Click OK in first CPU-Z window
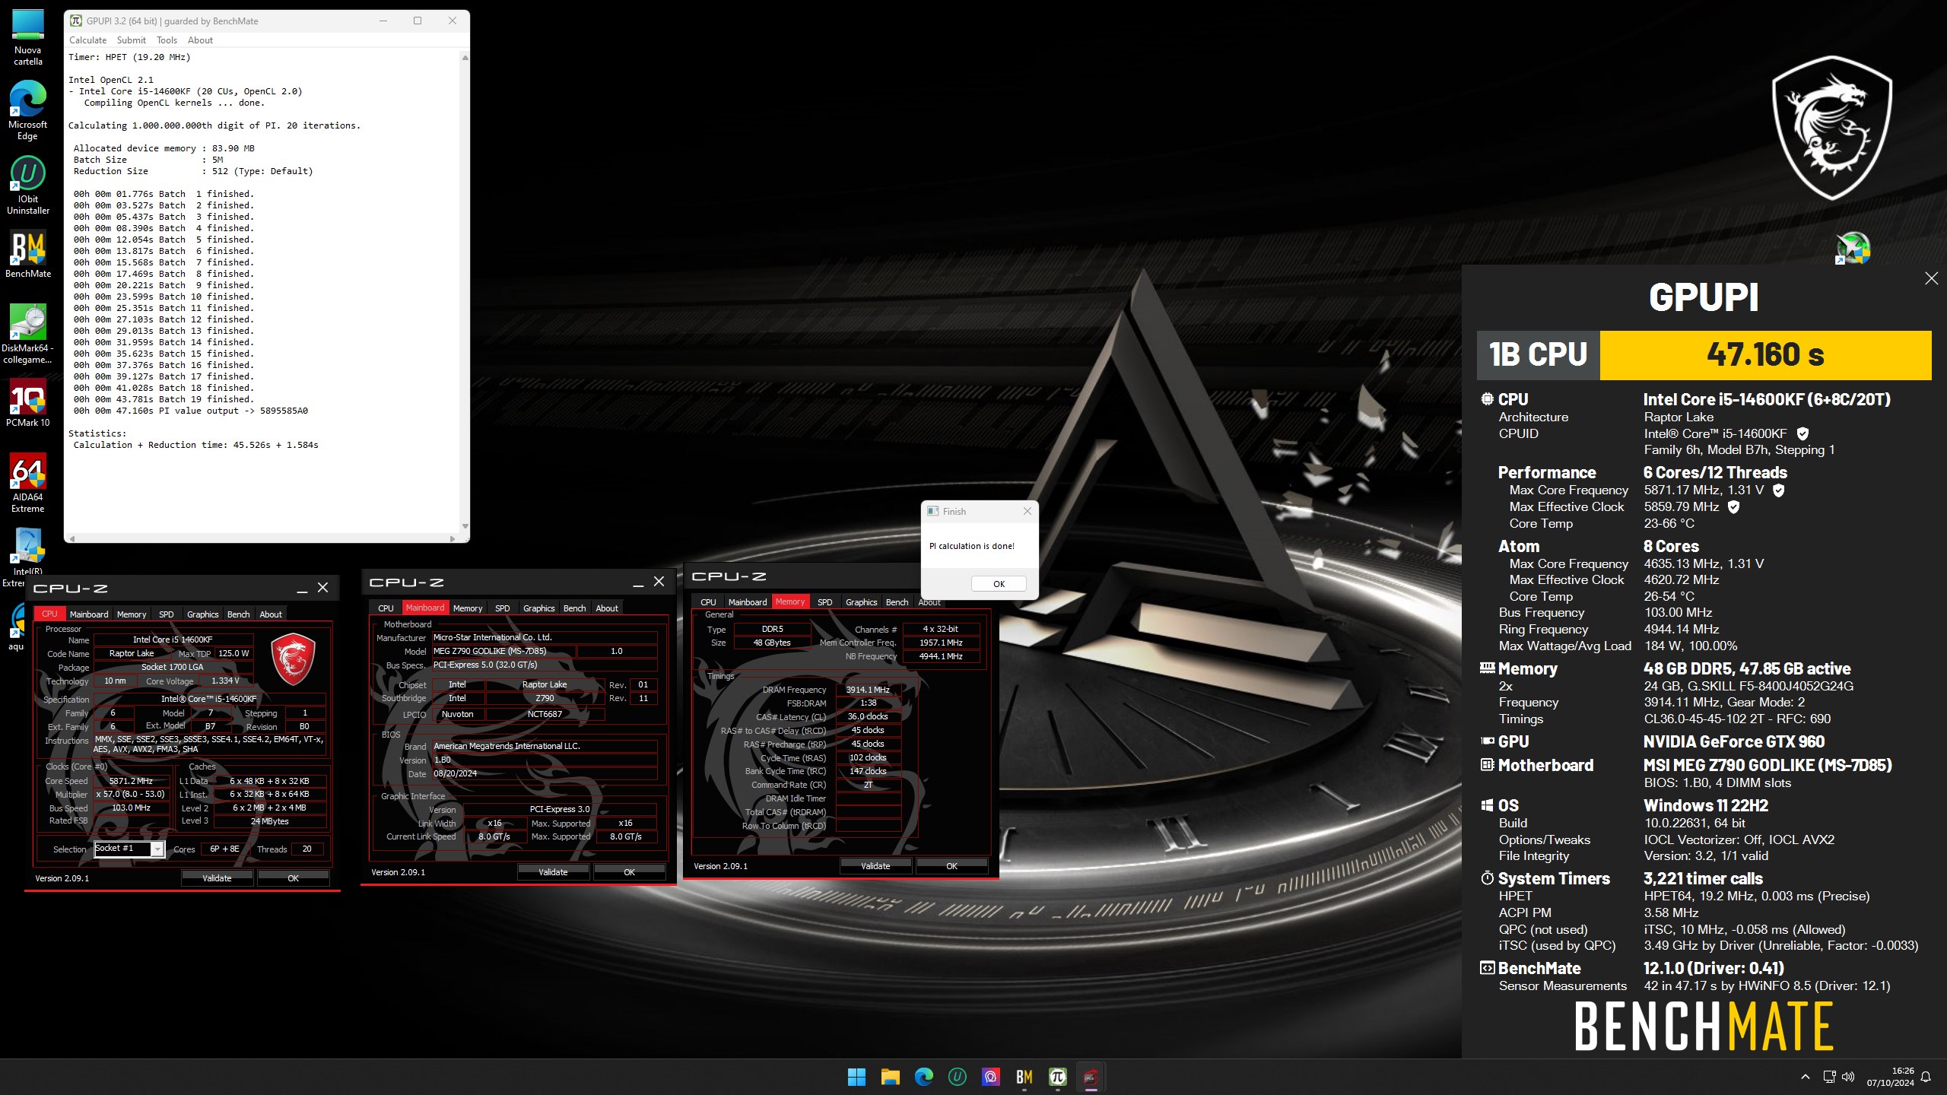Image resolution: width=1947 pixels, height=1095 pixels. coord(293,878)
